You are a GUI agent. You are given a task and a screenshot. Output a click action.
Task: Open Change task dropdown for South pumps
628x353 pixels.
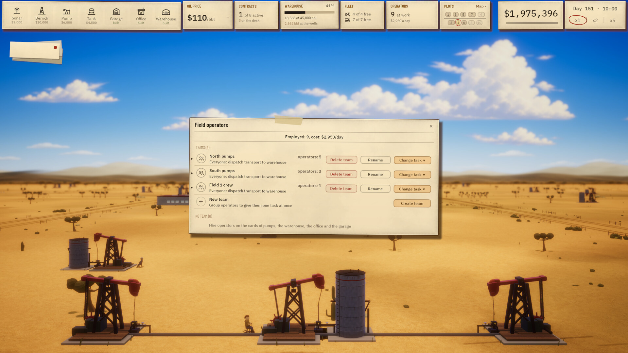tap(412, 175)
